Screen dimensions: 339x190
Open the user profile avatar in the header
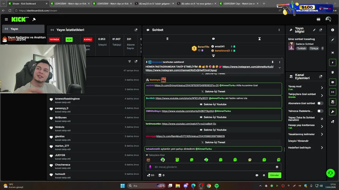[328, 19]
